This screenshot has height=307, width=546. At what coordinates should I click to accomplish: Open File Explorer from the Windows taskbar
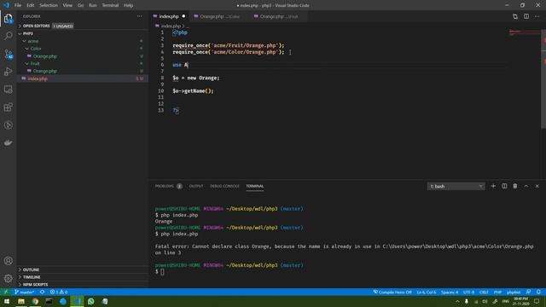21,301
